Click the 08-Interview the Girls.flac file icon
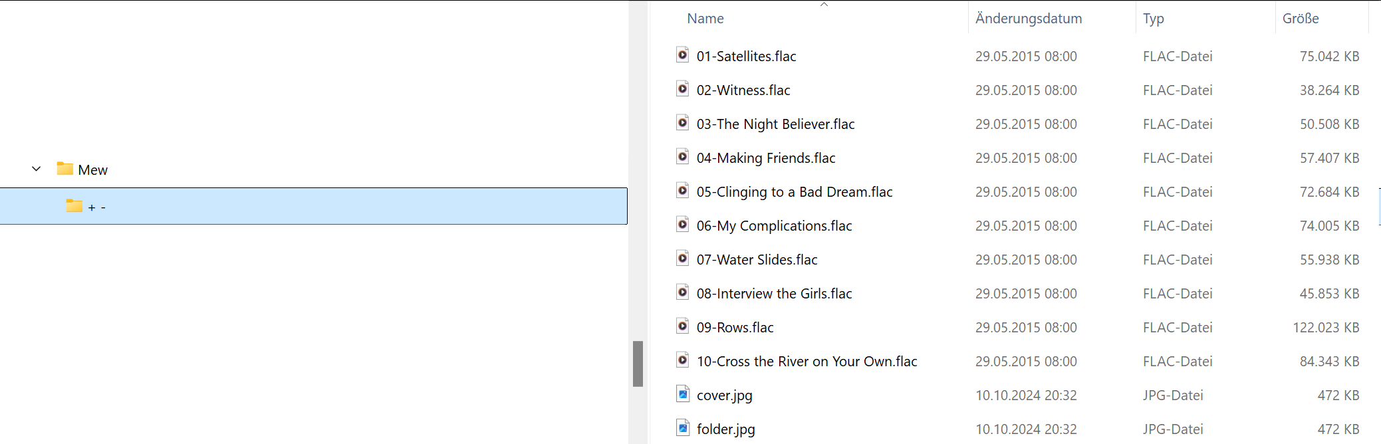Viewport: 1381px width, 444px height. tap(683, 292)
